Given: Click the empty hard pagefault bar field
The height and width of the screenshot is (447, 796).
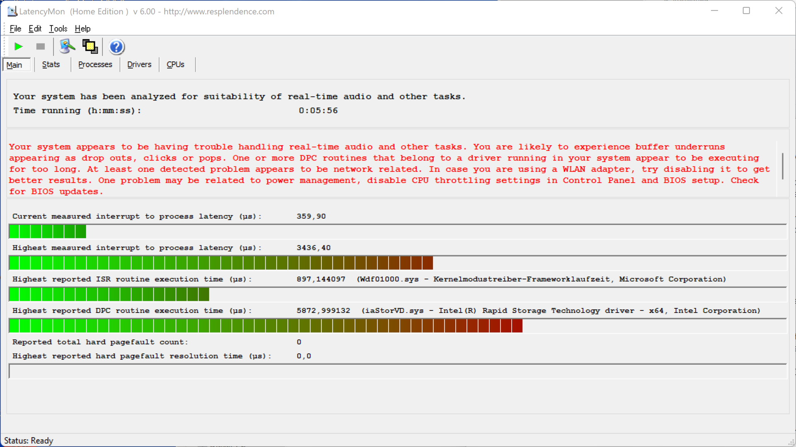Looking at the screenshot, I should point(397,371).
